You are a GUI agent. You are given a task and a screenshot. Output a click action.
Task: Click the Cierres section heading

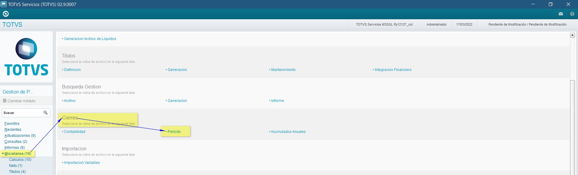[70, 118]
